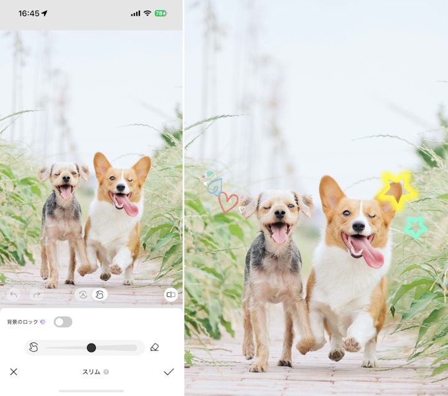The width and height of the screenshot is (448, 396).
Task: Select the manual finger-touch mode icon
Action: click(x=100, y=295)
